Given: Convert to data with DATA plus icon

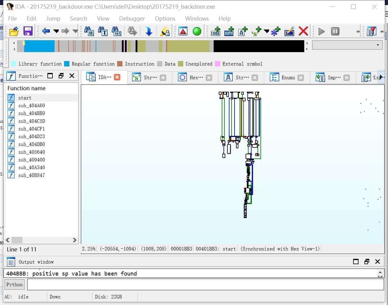Looking at the screenshot, I should click(229, 31).
